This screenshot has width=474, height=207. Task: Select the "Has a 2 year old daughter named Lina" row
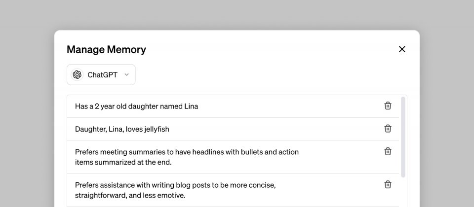click(x=233, y=106)
